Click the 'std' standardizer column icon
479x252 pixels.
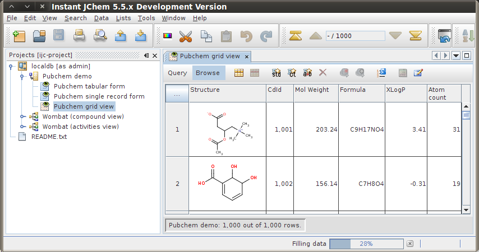[x=277, y=73]
